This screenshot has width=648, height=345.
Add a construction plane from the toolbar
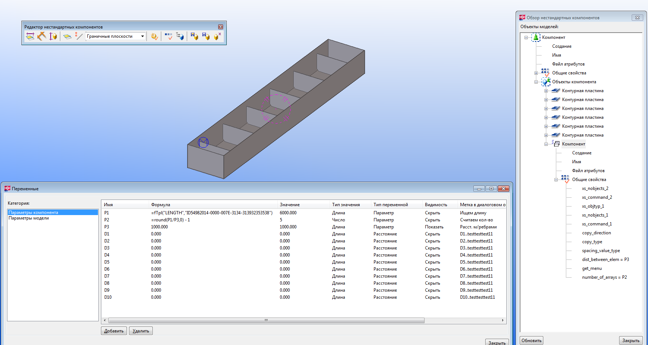click(x=67, y=36)
